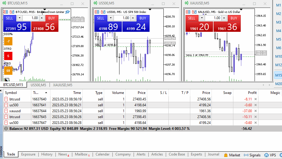The height and width of the screenshot is (159, 282).
Task: Switch to US500,M5 chart tab
Action: click(x=38, y=85)
